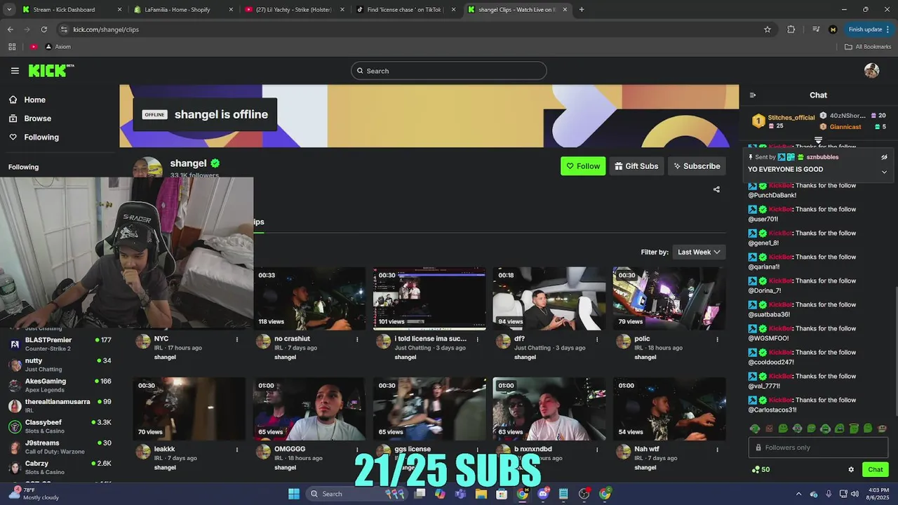
Task: Click the green Chat send button
Action: [x=875, y=470]
